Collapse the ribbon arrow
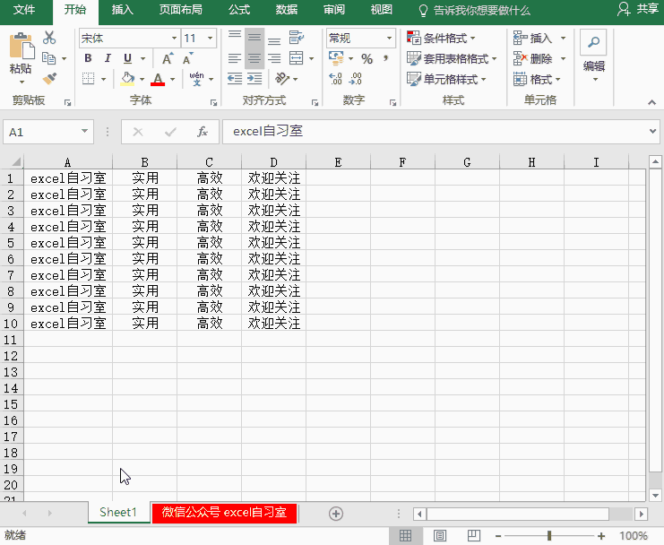The height and width of the screenshot is (545, 664). (x=651, y=102)
